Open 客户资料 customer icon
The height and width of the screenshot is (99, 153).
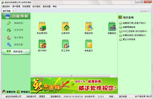pos(42,44)
